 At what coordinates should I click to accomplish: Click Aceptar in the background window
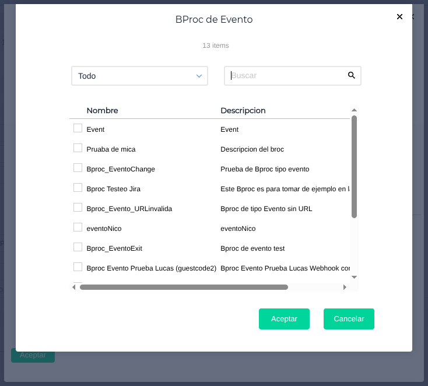click(x=33, y=356)
